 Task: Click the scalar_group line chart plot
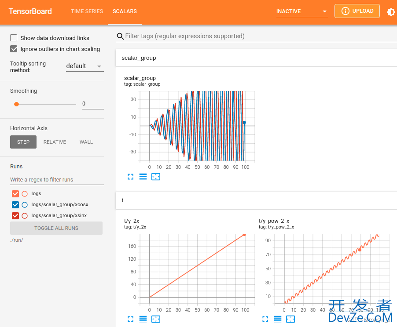pos(197,126)
